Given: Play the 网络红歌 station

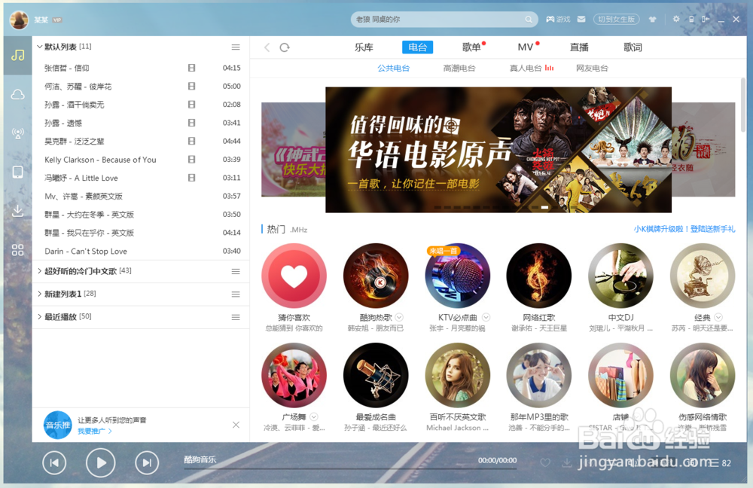Looking at the screenshot, I should click(539, 276).
